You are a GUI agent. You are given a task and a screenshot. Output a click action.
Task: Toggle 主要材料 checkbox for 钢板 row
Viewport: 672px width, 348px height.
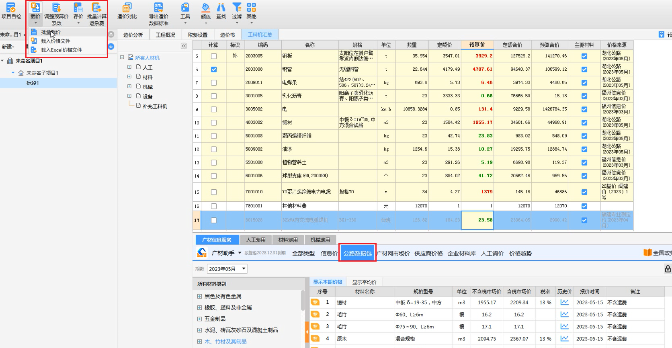tap(584, 56)
